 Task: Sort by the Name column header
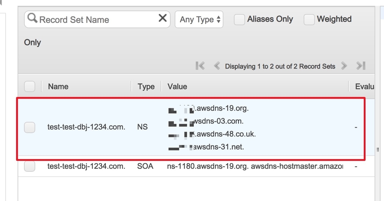[x=58, y=86]
